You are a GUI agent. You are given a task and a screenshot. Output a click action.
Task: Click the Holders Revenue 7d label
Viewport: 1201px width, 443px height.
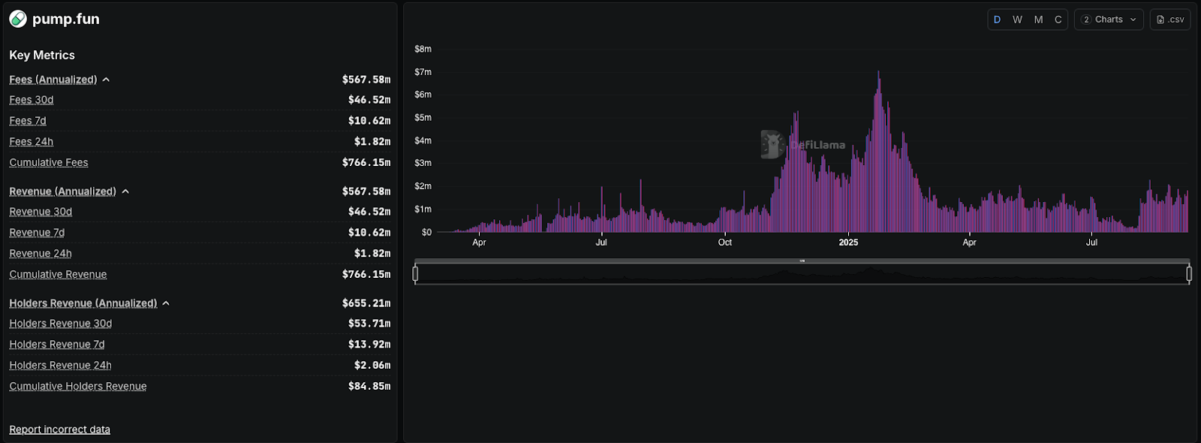point(57,345)
